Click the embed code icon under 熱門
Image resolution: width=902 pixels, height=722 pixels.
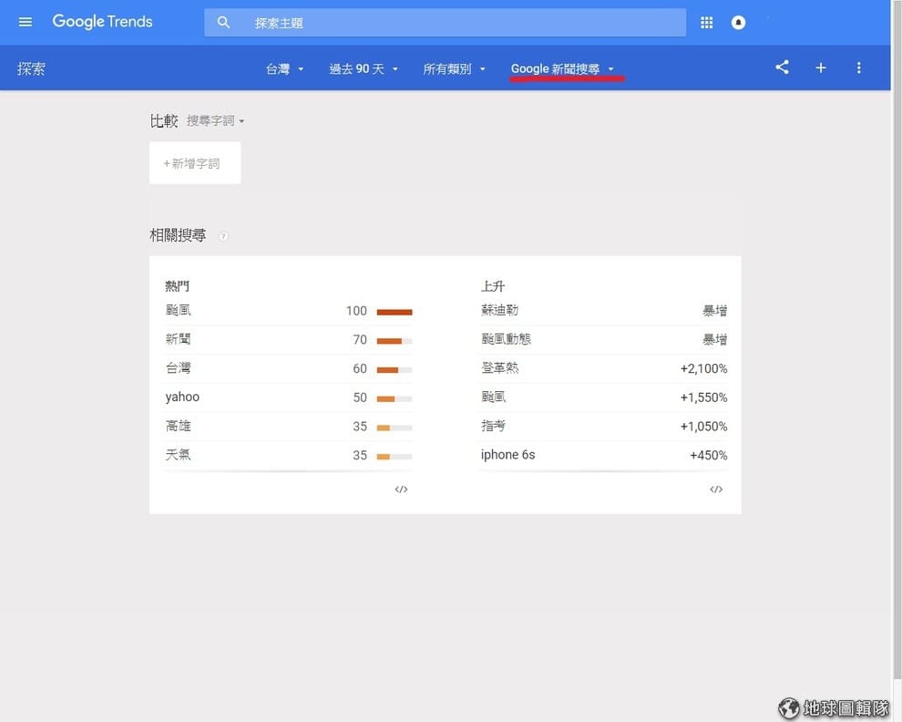pos(401,490)
